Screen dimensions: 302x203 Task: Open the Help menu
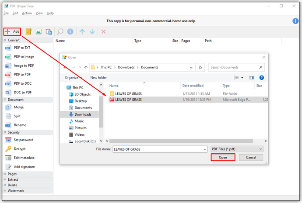[x=50, y=13]
